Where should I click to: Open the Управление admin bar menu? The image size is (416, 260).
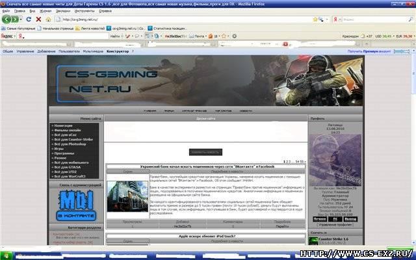pyautogui.click(x=25, y=51)
